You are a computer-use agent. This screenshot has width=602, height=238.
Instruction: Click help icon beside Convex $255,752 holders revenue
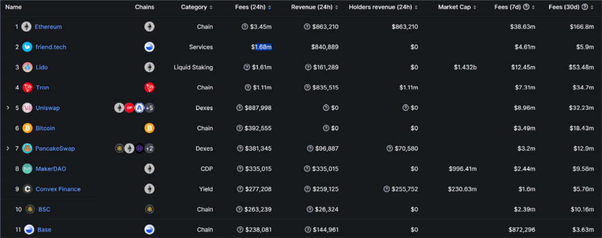coord(387,189)
